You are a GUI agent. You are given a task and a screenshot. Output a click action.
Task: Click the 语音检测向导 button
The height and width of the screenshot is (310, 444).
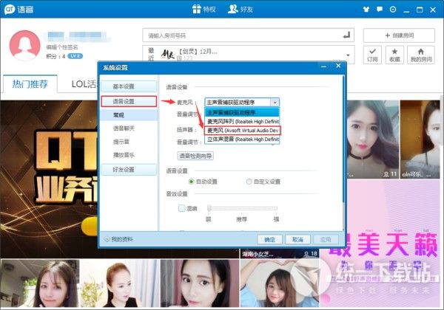pyautogui.click(x=195, y=156)
